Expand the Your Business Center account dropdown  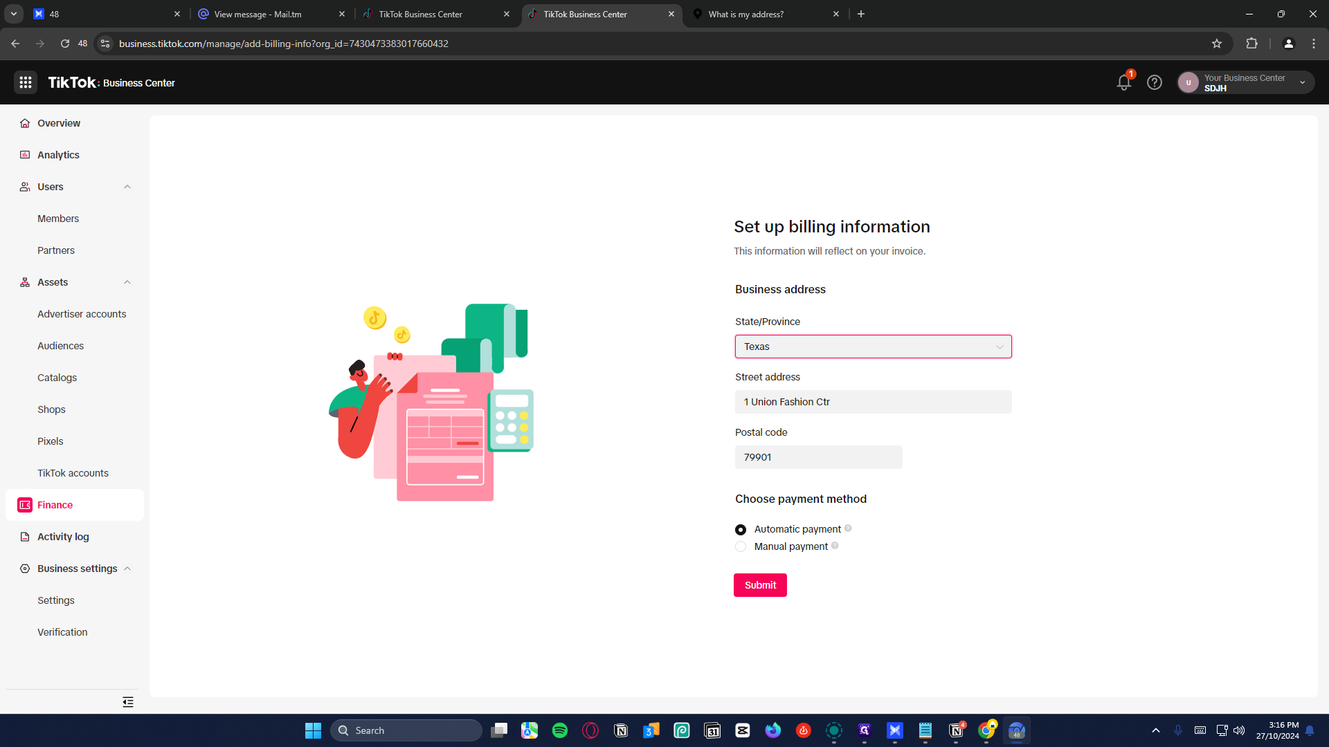tap(1303, 82)
